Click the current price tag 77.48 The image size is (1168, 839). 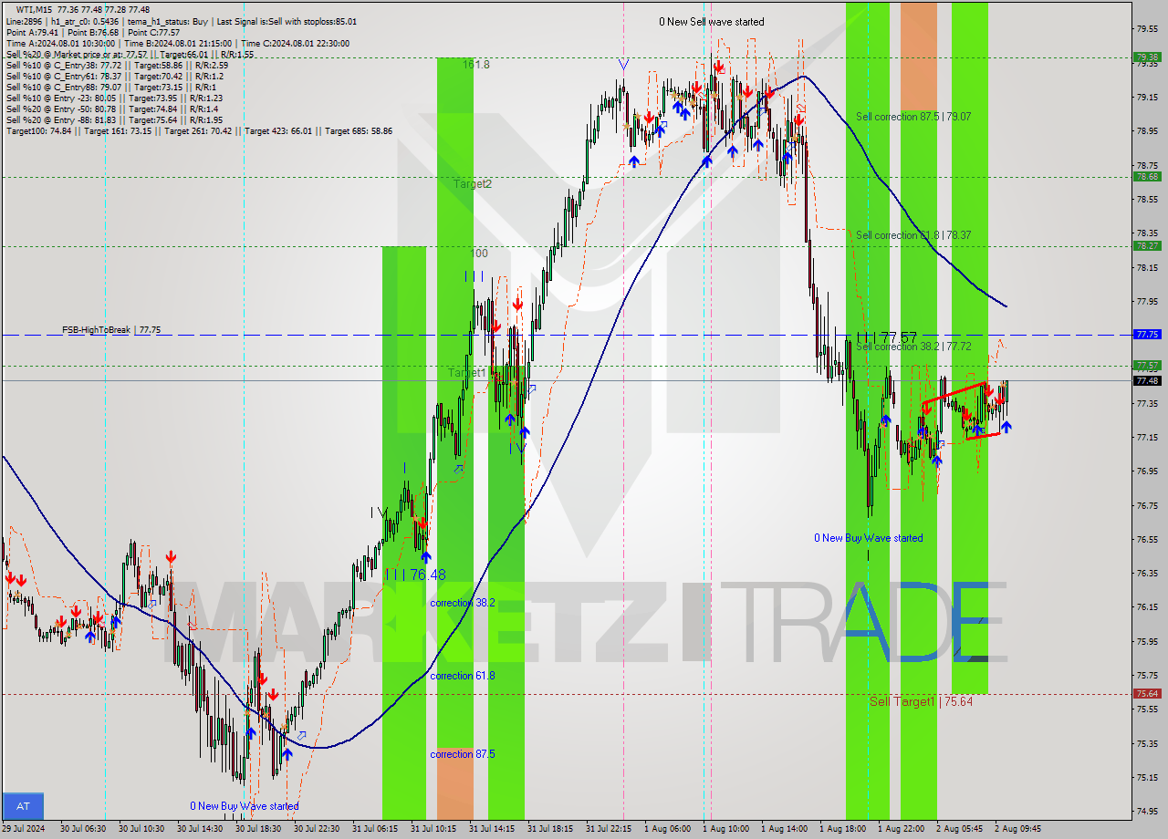pyautogui.click(x=1147, y=380)
